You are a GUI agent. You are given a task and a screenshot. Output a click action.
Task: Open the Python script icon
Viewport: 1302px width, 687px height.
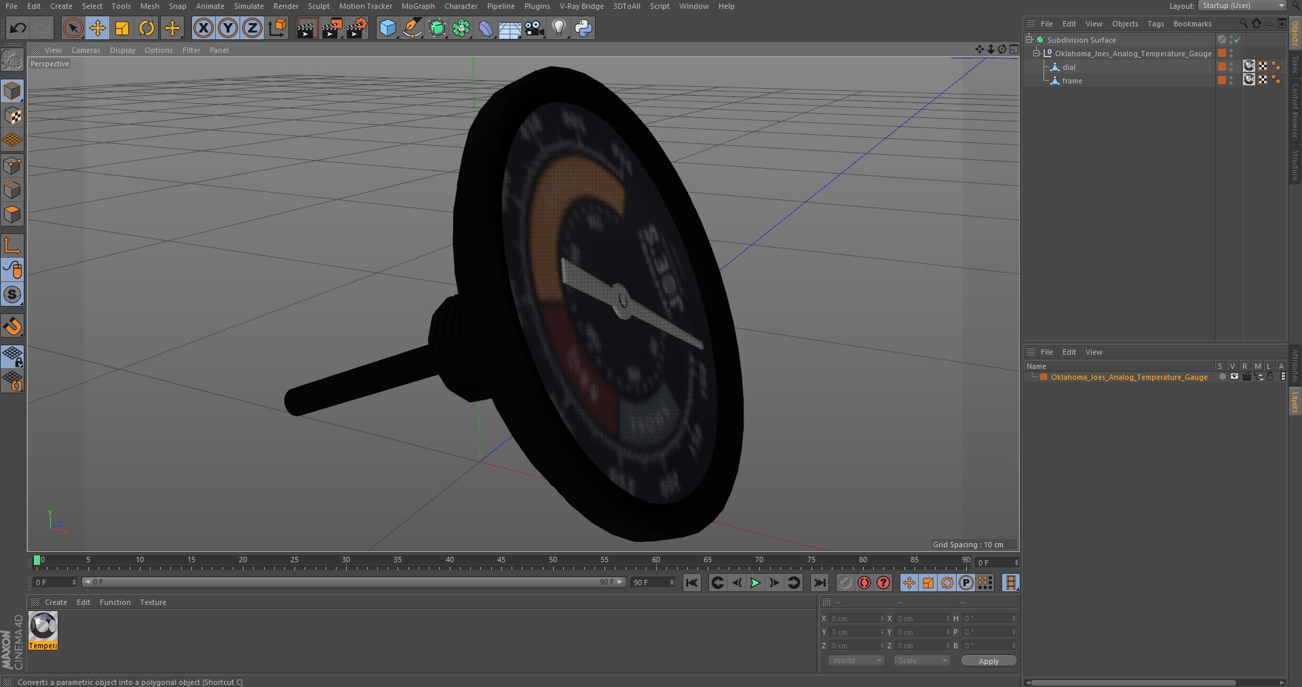coord(583,28)
